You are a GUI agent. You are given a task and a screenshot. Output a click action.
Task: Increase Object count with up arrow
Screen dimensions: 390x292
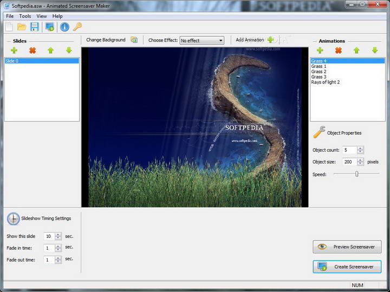(360, 148)
